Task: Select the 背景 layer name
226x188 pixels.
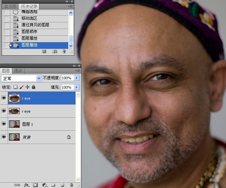Action: tap(27, 137)
